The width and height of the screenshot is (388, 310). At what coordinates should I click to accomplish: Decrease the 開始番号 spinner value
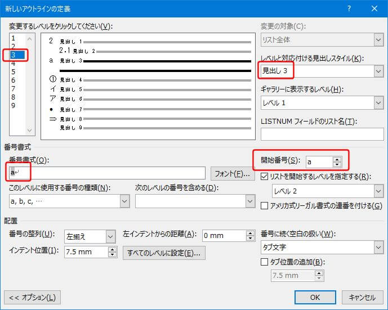click(x=337, y=165)
